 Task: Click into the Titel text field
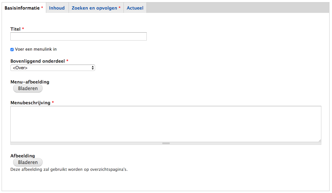click(x=78, y=36)
